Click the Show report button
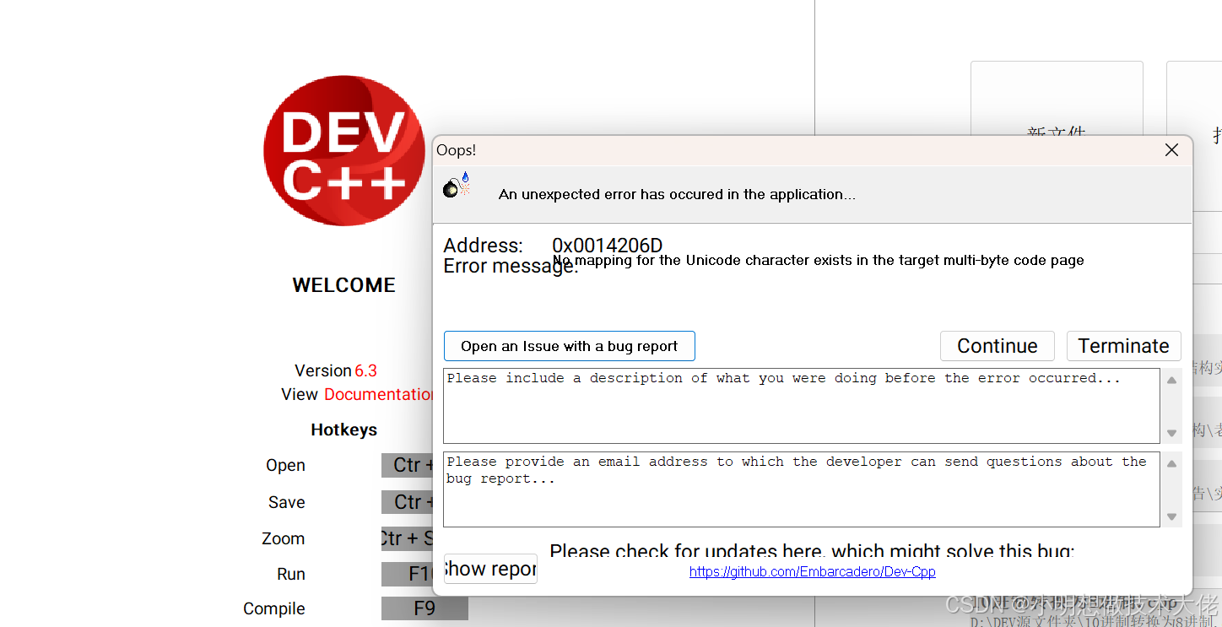 pyautogui.click(x=490, y=569)
